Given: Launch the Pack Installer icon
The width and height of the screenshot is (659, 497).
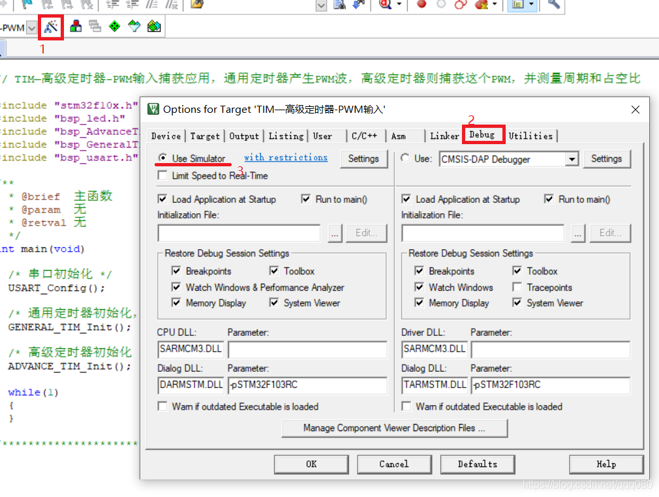Looking at the screenshot, I should (x=154, y=27).
